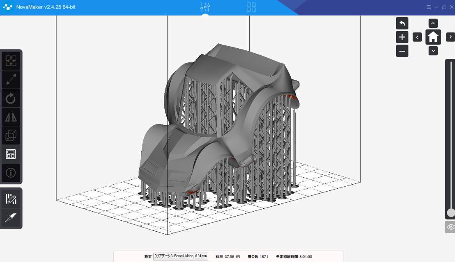Select the Rotate tool
Viewport: 455px width, 262px height.
pyautogui.click(x=11, y=99)
